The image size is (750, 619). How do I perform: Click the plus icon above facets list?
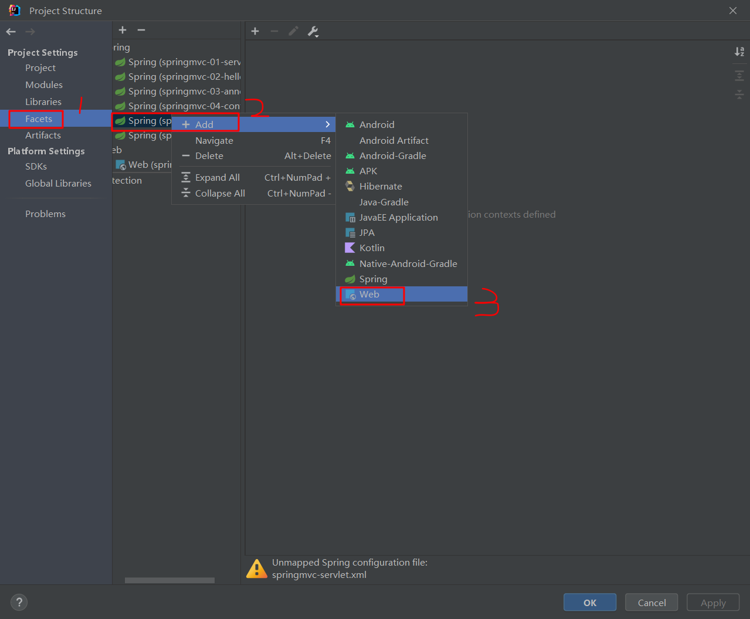(123, 30)
